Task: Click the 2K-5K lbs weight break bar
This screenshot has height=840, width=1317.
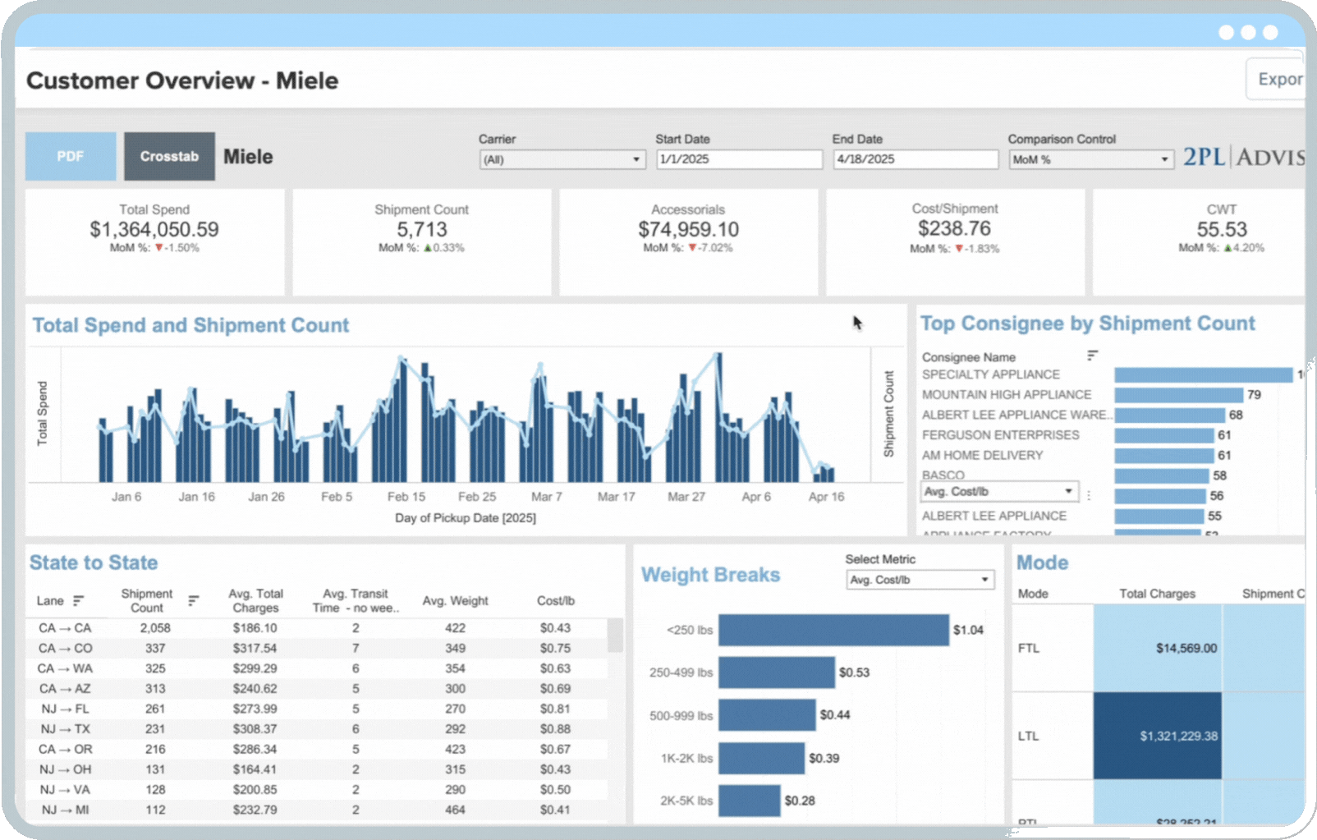Action: tap(749, 801)
